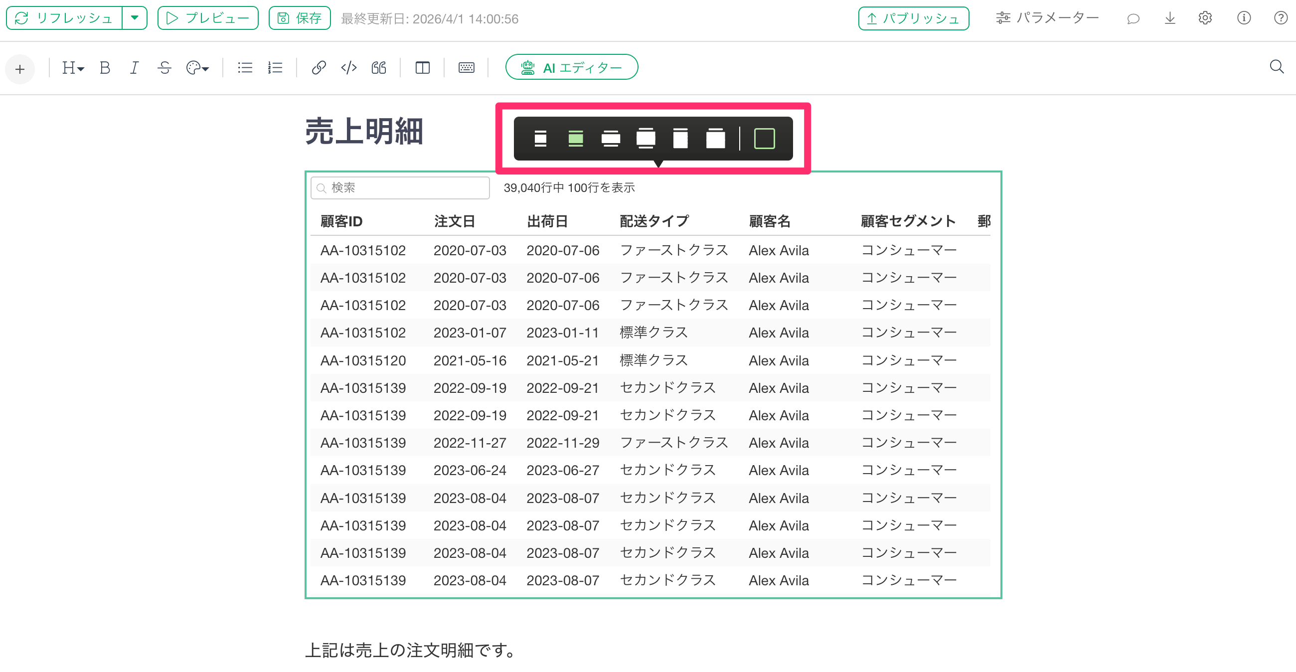Click the two-column layout icon

point(422,67)
